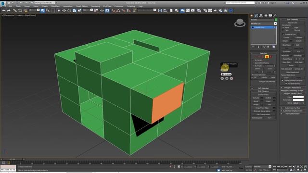Enable the By Vertex checkbox
308x173 pixels.
(x=253, y=60)
